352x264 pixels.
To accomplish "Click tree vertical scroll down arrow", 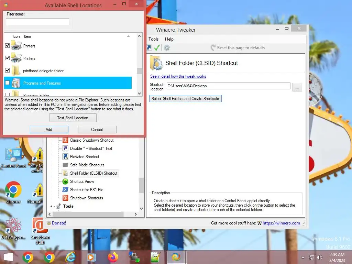I will tap(141, 209).
